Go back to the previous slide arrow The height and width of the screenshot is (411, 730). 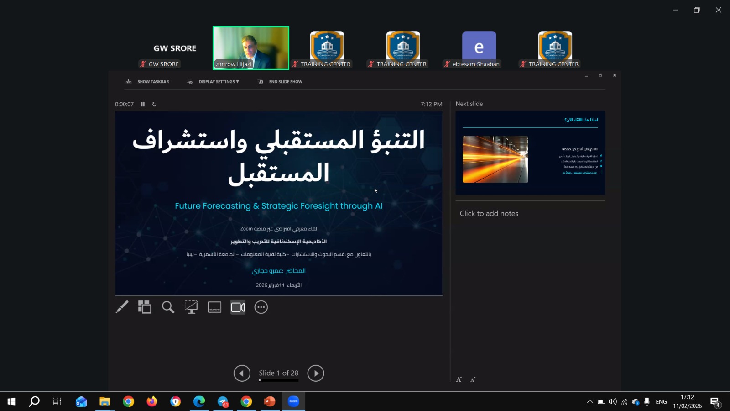[x=242, y=373]
